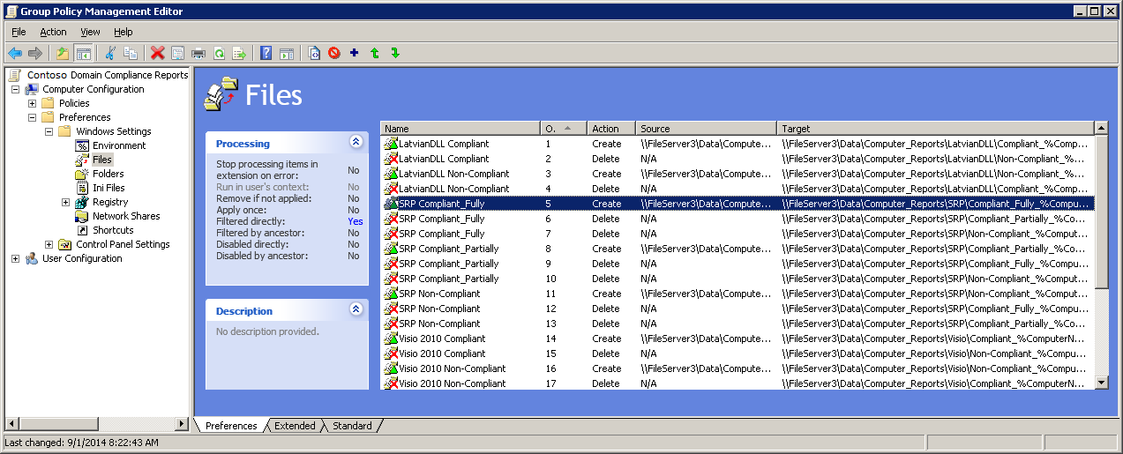Click the Print icon in the toolbar
The height and width of the screenshot is (454, 1123).
coord(198,53)
